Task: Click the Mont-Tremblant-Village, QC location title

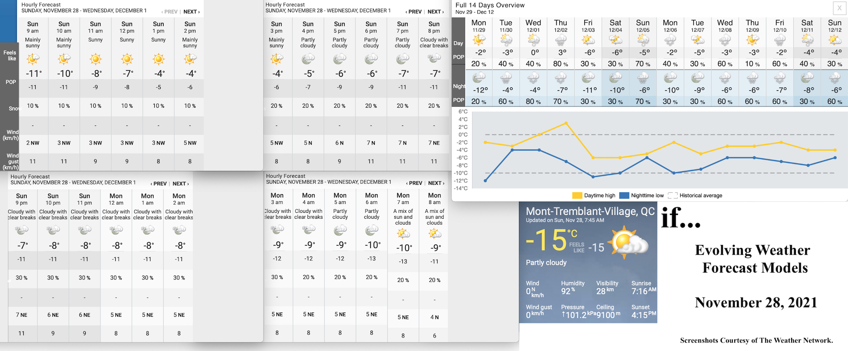Action: point(590,212)
